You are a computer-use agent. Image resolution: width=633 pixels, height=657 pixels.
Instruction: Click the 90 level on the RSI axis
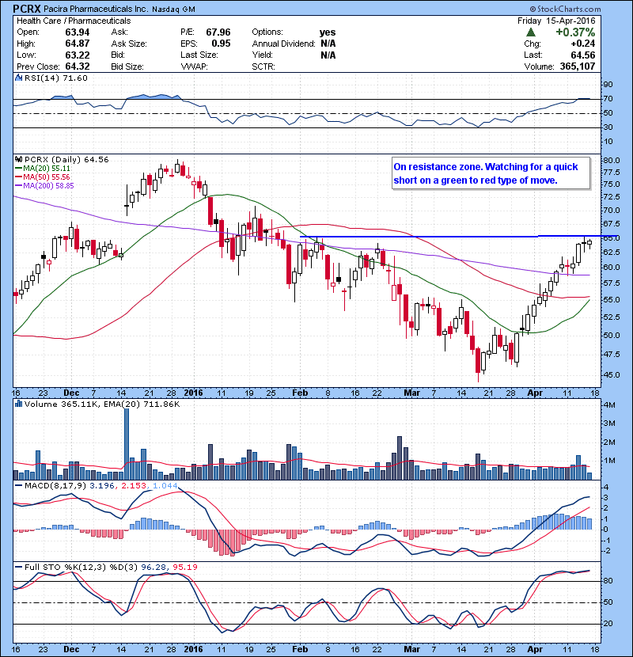coord(608,85)
